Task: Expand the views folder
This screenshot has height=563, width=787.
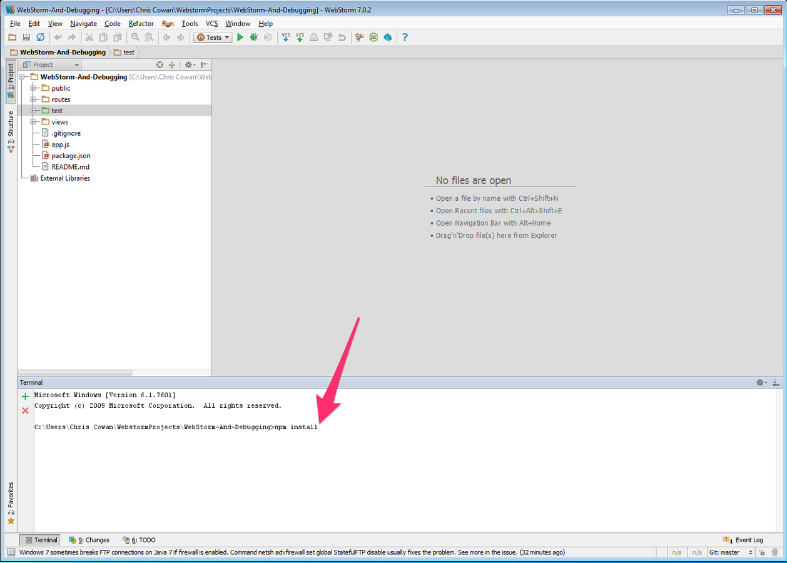Action: click(33, 122)
